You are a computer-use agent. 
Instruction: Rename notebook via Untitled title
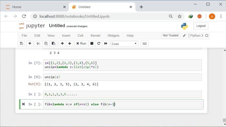tap(57, 26)
